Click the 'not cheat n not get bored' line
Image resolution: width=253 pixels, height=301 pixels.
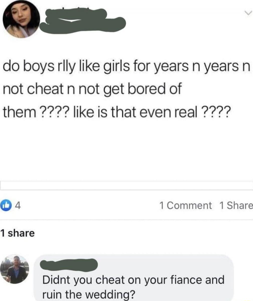[84, 89]
